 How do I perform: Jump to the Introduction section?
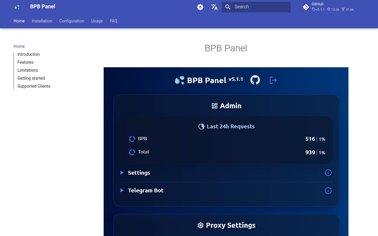[28, 54]
